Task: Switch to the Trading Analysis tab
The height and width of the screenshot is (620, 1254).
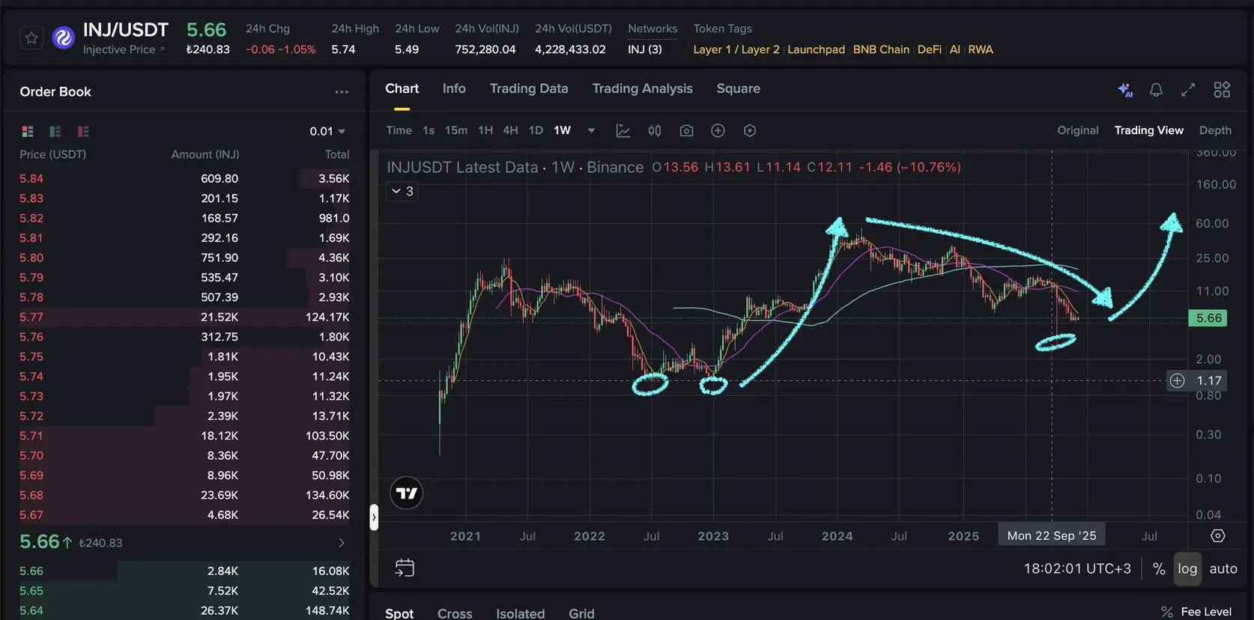Action: 643,88
